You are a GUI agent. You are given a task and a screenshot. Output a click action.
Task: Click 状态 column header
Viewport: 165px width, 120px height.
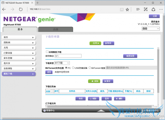tap(138, 91)
